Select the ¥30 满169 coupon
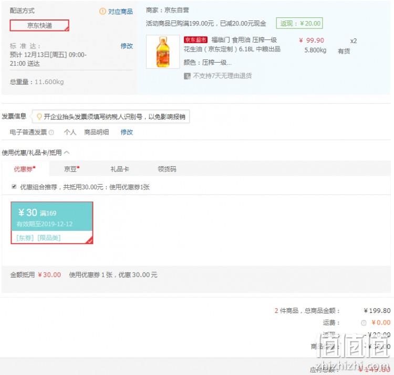 52,223
